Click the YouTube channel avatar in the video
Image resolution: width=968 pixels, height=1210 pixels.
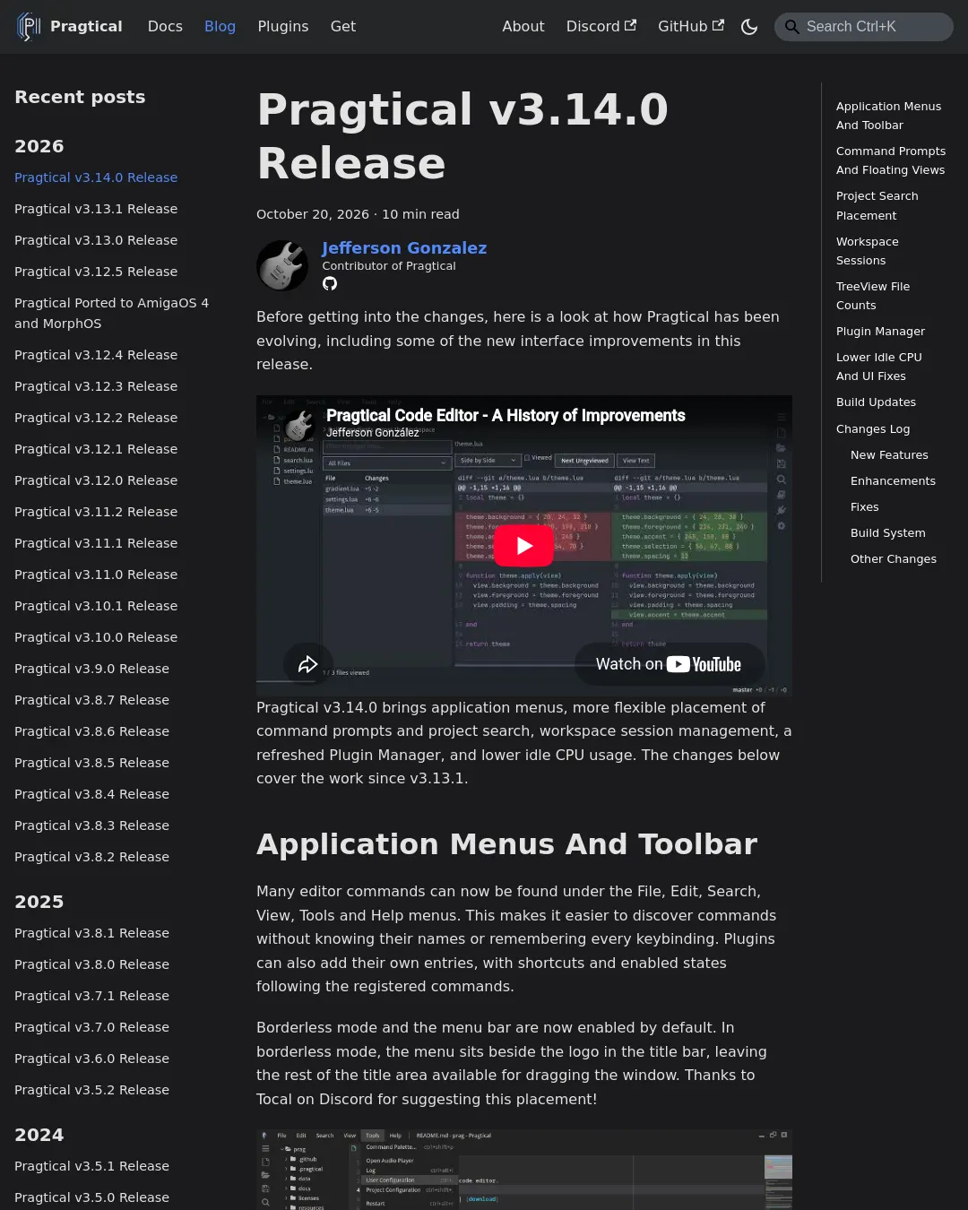299,428
